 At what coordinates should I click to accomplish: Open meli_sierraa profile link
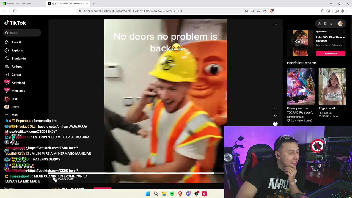(x=325, y=112)
